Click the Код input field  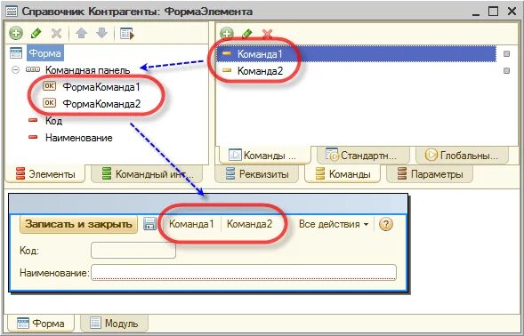point(133,250)
